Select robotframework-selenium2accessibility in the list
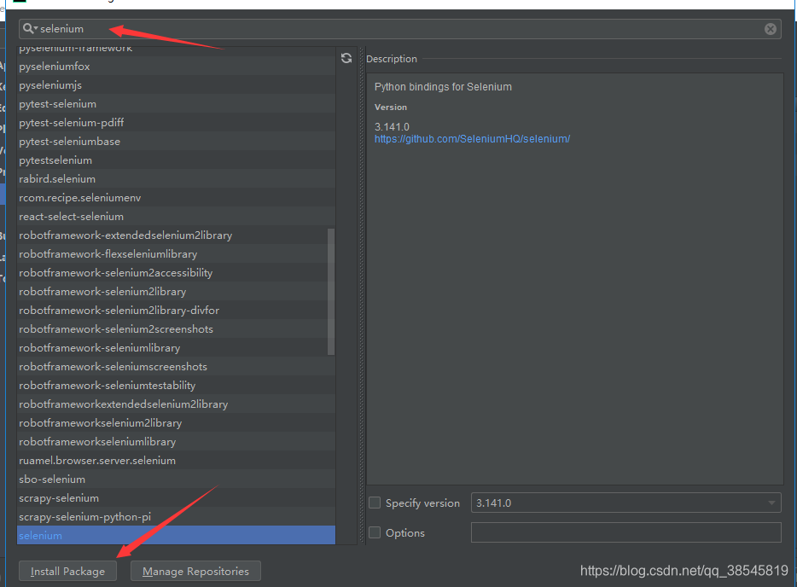This screenshot has height=587, width=797. pos(176,273)
